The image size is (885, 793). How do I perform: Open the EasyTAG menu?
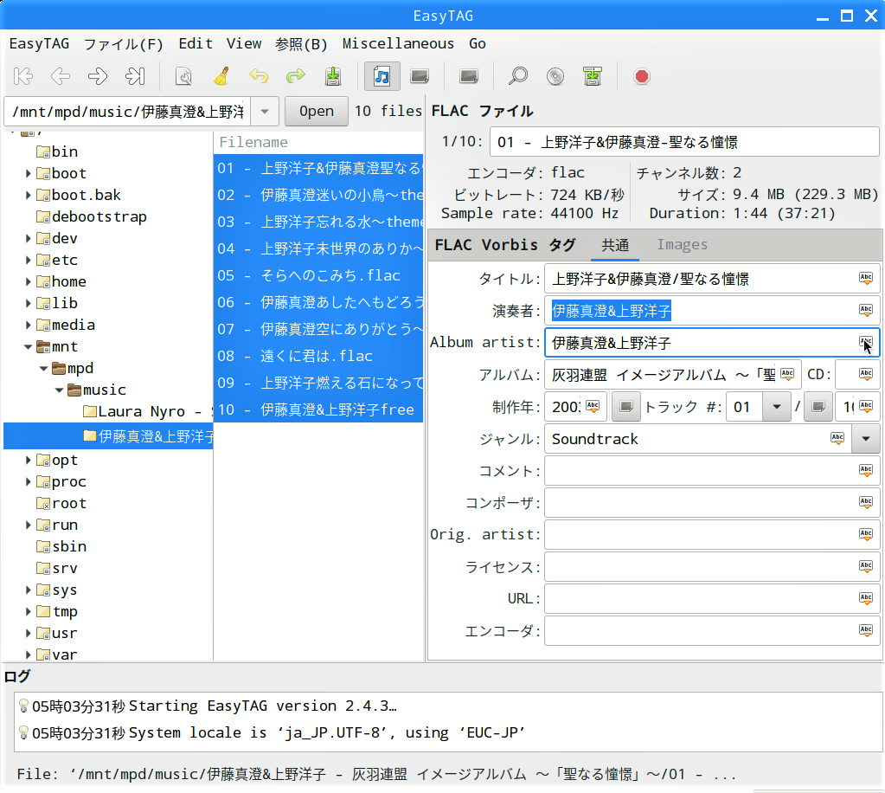click(x=39, y=43)
